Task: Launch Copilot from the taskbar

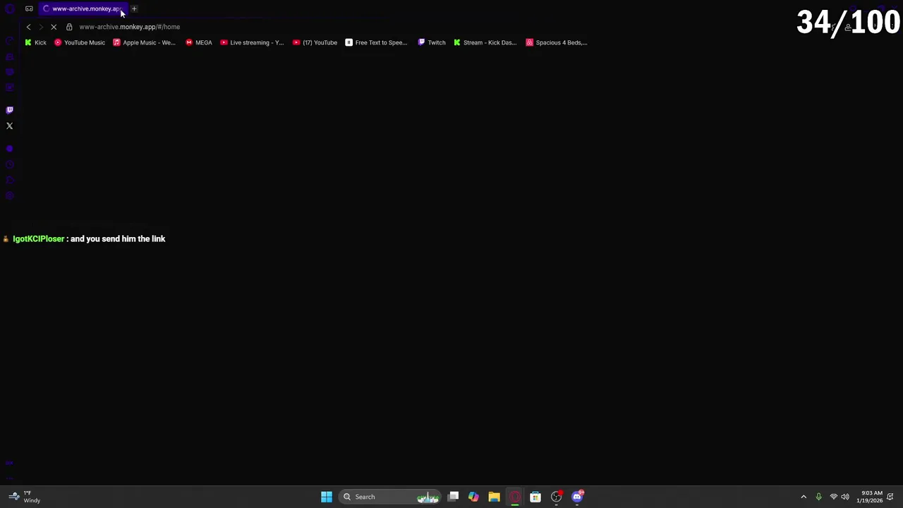Action: click(x=473, y=497)
